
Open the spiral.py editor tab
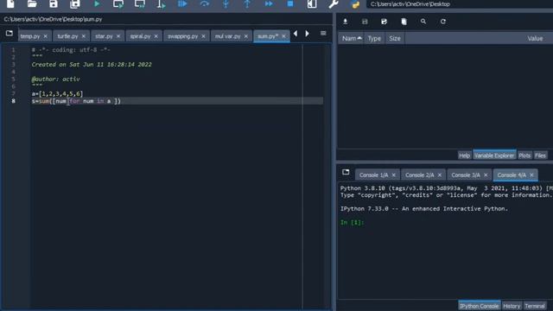click(140, 36)
